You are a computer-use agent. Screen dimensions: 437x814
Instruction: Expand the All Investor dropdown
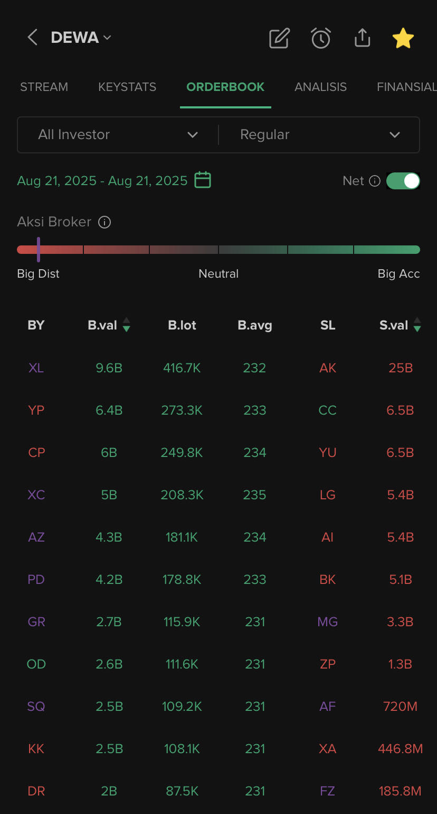tap(118, 135)
